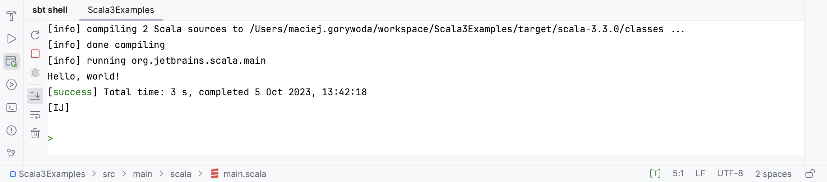Clear all console output with trash icon
Viewport: 827px width, 182px height.
coord(35,134)
